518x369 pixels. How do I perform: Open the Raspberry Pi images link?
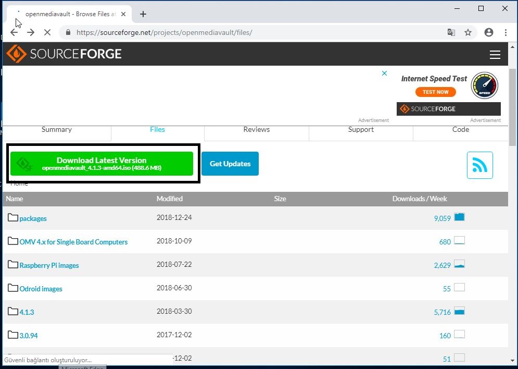[49, 265]
